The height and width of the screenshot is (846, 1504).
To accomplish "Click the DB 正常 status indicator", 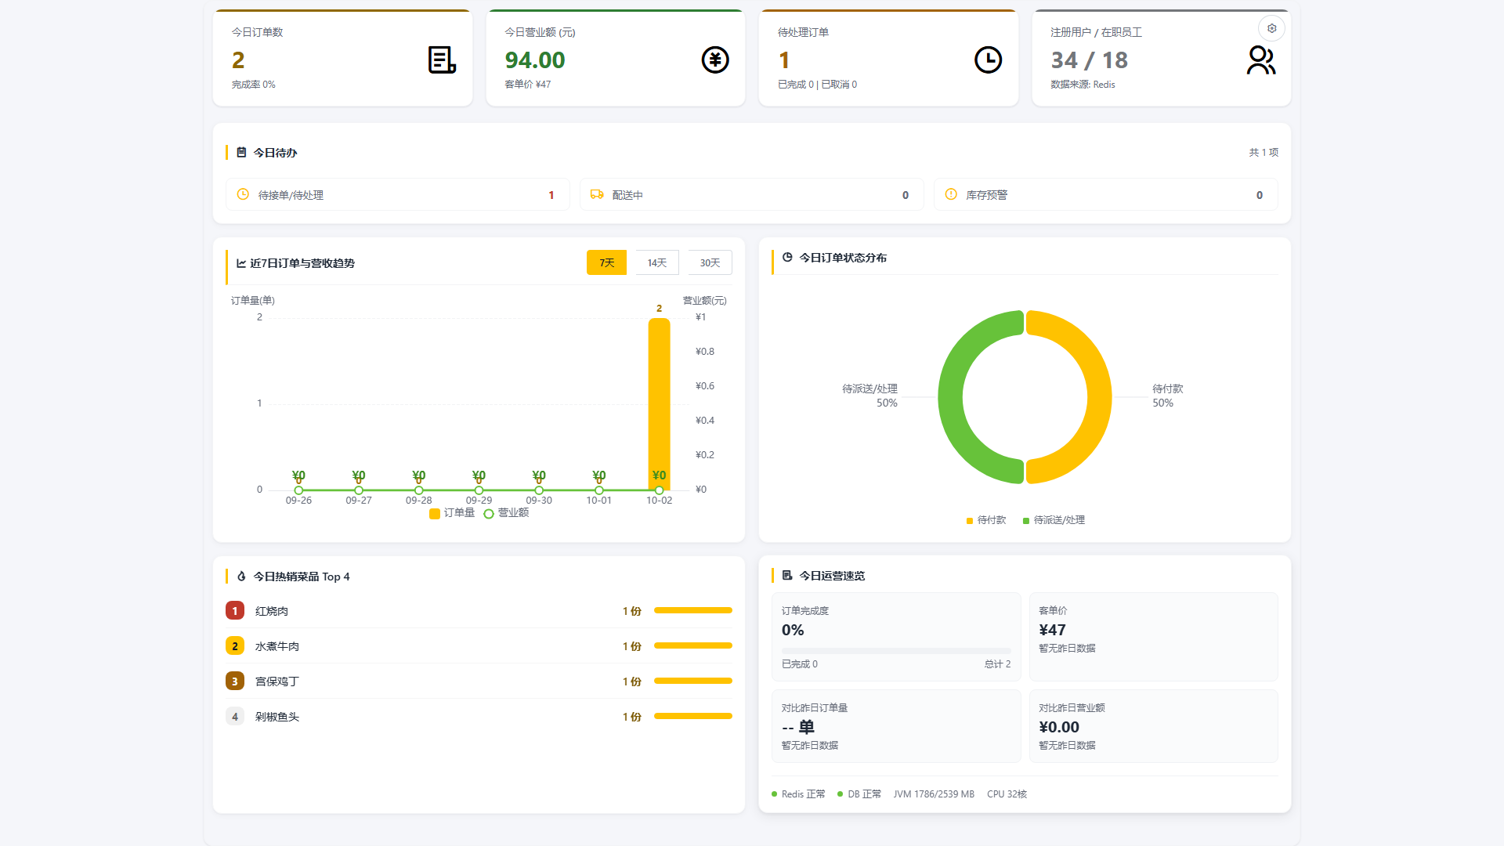I will (859, 794).
